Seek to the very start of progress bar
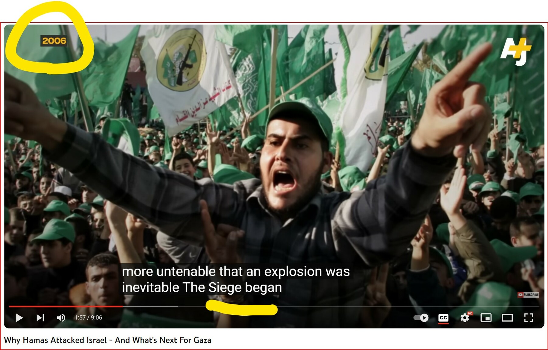548x350 pixels. (10, 306)
